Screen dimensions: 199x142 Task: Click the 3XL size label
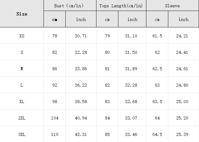point(22,134)
